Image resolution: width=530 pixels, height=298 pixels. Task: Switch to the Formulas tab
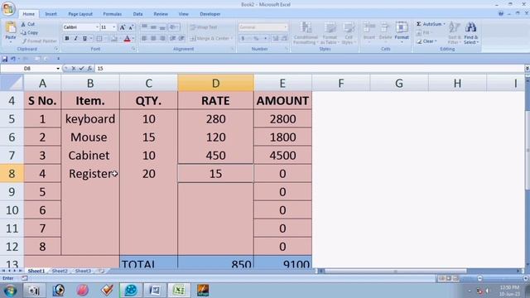point(113,14)
